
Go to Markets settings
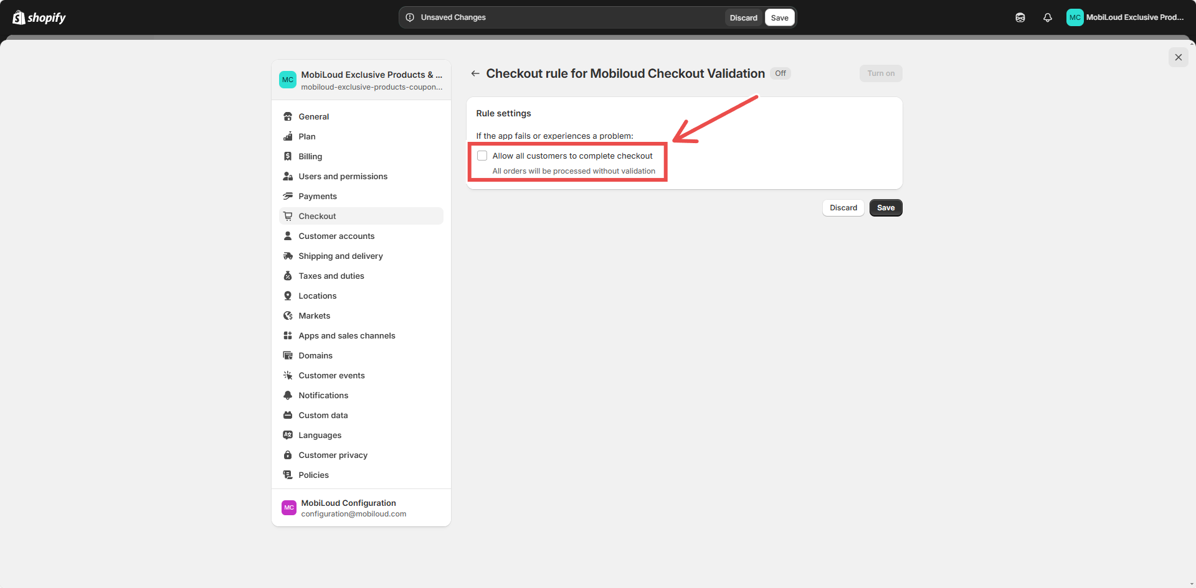(361, 315)
